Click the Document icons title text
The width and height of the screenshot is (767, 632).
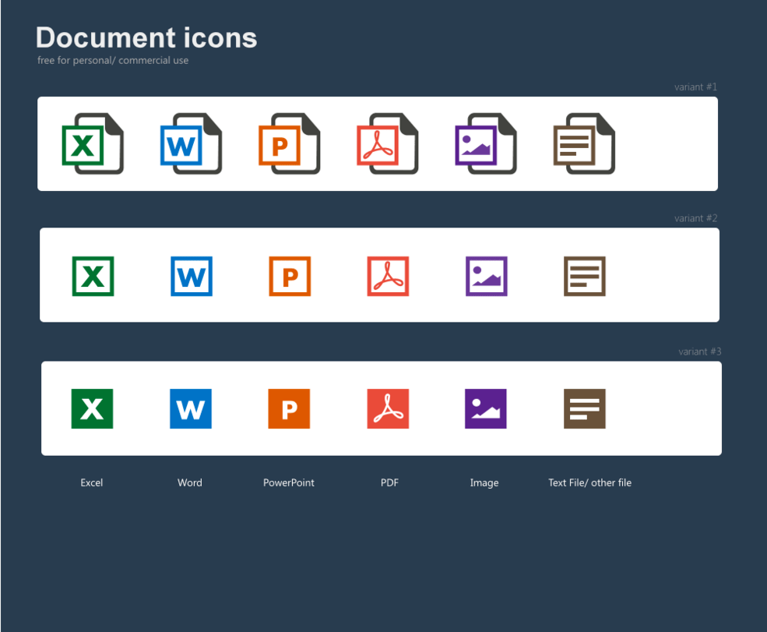[146, 37]
